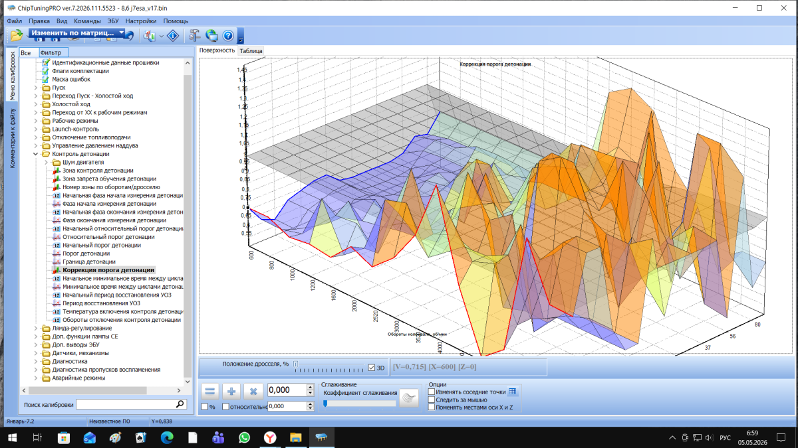Open the Файл menu
798x448 pixels.
(x=14, y=21)
